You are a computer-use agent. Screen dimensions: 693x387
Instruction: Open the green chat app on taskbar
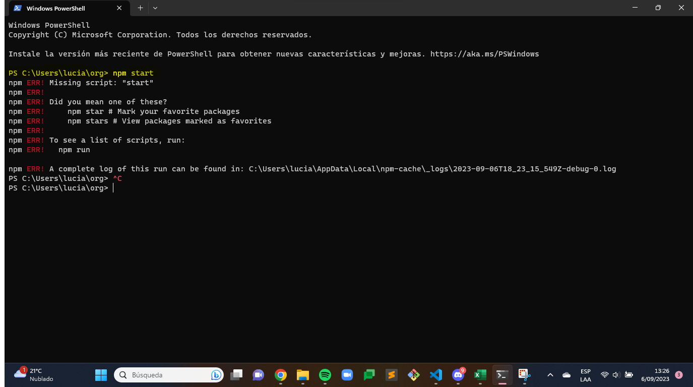coord(369,375)
